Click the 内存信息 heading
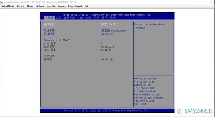Image resolution: width=215 pixels, height=117 pixels. coord(49,56)
